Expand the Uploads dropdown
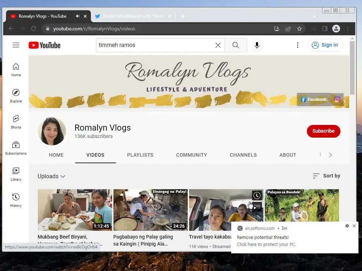The width and height of the screenshot is (362, 271). 52,176
